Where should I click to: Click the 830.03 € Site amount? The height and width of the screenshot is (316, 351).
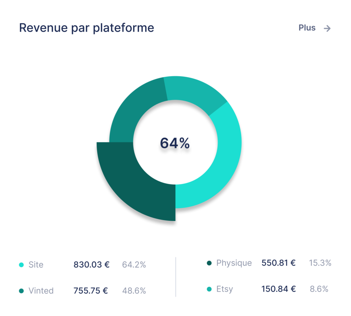pyautogui.click(x=92, y=265)
